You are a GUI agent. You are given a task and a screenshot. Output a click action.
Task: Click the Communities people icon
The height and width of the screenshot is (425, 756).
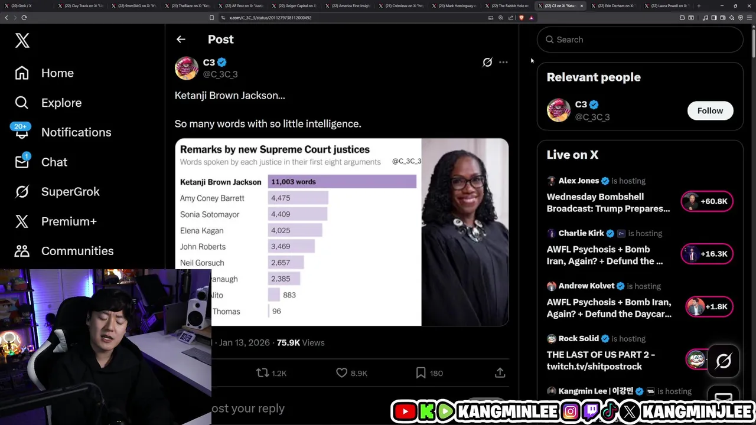coord(22,251)
